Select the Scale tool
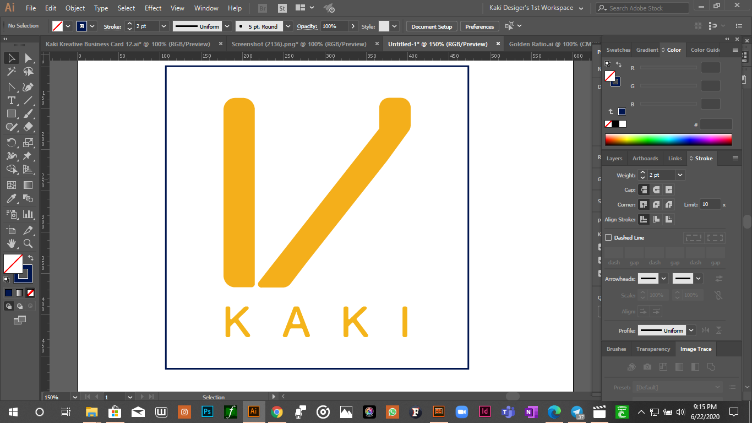Image resolution: width=752 pixels, height=423 pixels. pos(29,142)
